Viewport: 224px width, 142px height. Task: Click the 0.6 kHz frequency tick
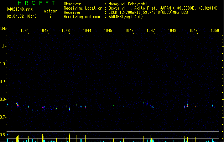(x=3, y=135)
